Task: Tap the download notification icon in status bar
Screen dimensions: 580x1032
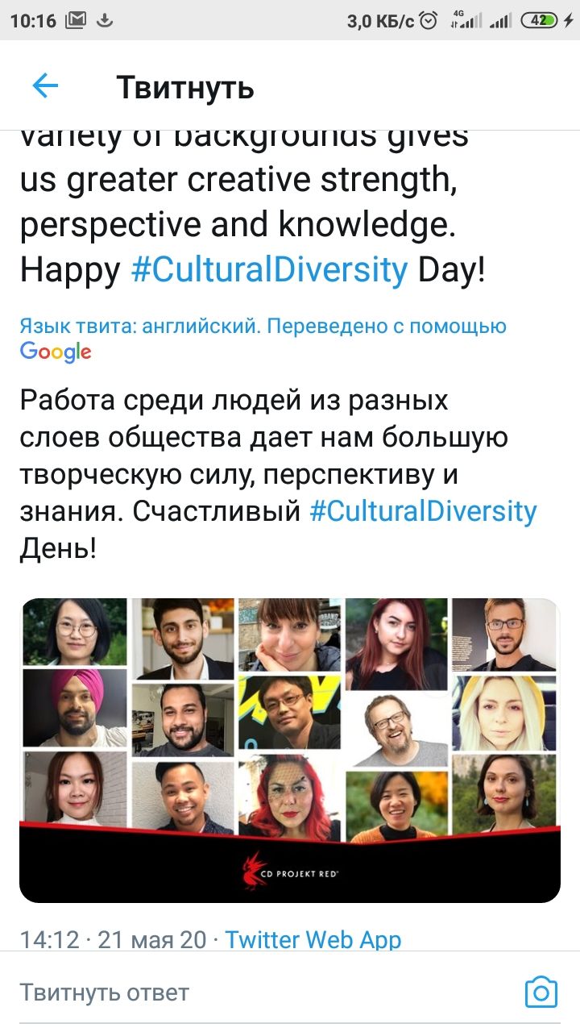Action: (103, 21)
